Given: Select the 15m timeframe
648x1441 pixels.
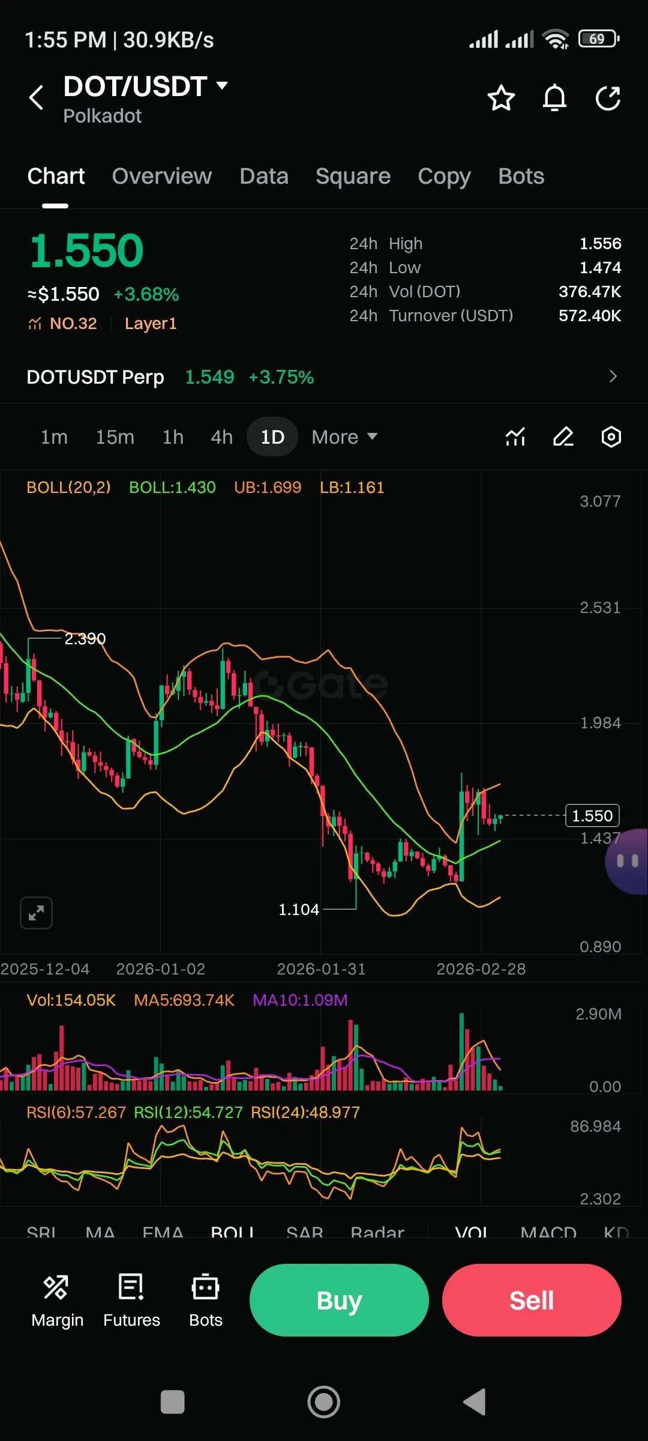Looking at the screenshot, I should click(x=115, y=437).
